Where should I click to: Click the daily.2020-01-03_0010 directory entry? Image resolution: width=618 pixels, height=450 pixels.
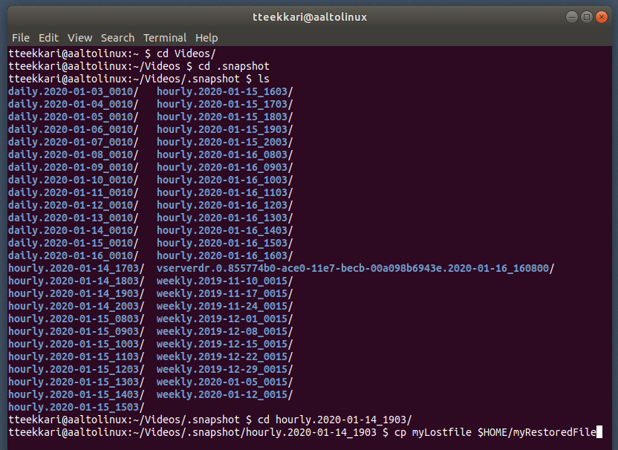[73, 91]
